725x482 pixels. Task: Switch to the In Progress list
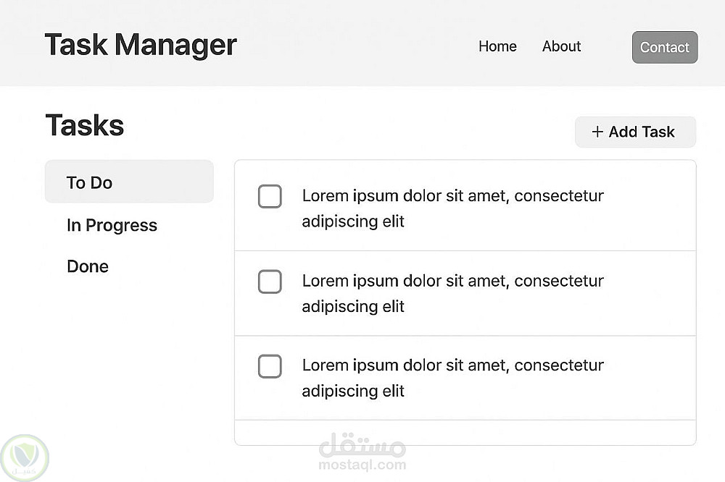tap(112, 225)
